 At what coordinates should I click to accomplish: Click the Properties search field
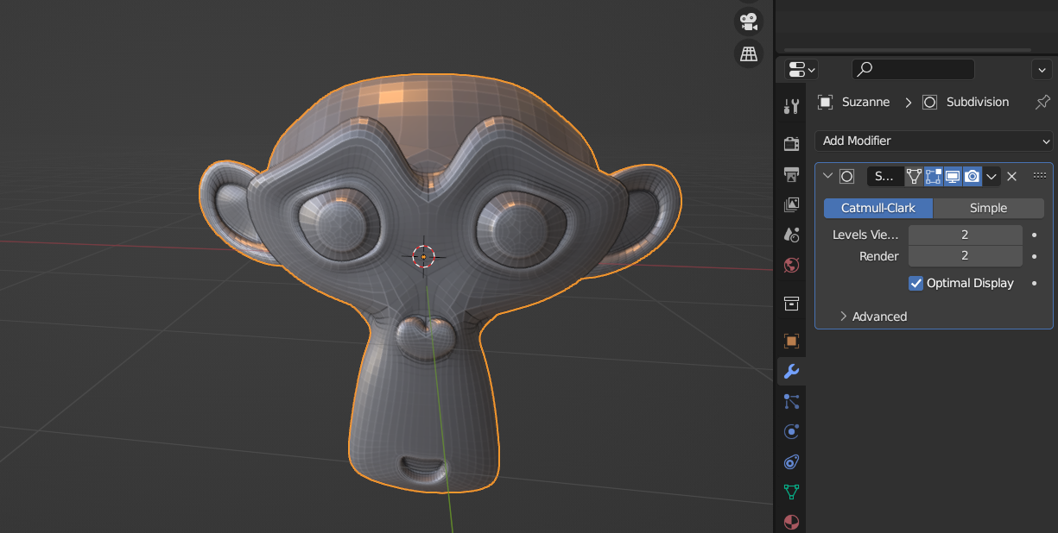913,69
